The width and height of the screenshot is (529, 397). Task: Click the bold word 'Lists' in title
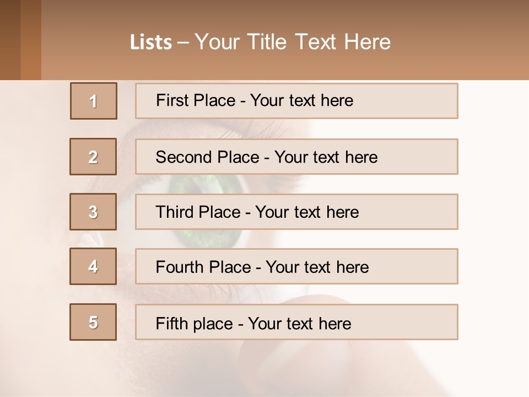coord(151,42)
